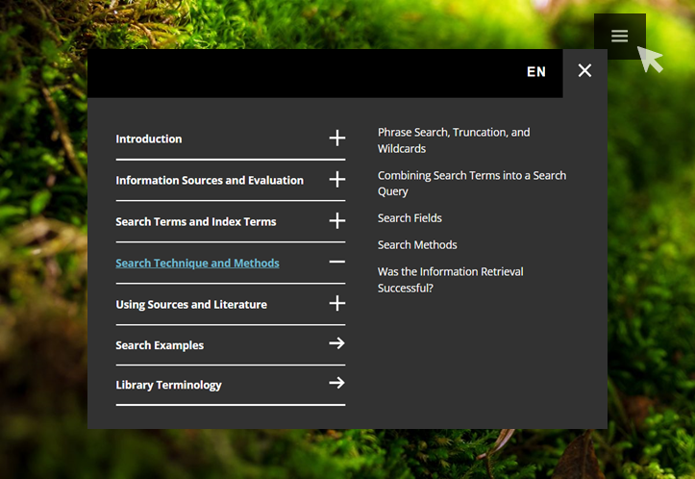Go to Library Terminology page
The width and height of the screenshot is (695, 479).
coord(168,385)
